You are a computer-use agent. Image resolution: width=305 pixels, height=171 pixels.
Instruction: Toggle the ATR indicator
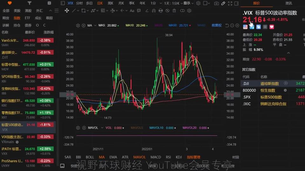click(x=125, y=157)
